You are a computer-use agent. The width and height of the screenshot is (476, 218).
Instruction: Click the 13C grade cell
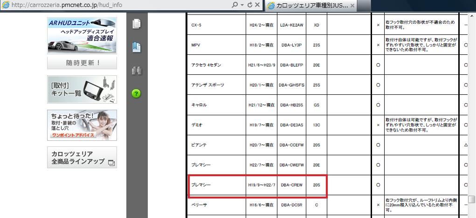click(x=317, y=125)
